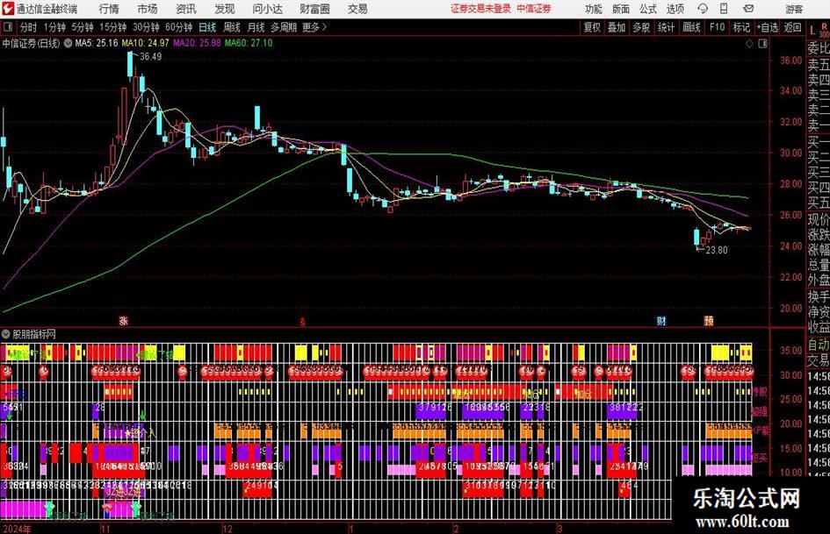Screen dimensions: 830x534
Task: Switch to the 日线 period tab
Action: click(x=207, y=27)
